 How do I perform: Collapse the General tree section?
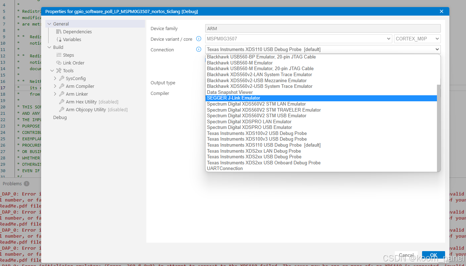[x=49, y=24]
